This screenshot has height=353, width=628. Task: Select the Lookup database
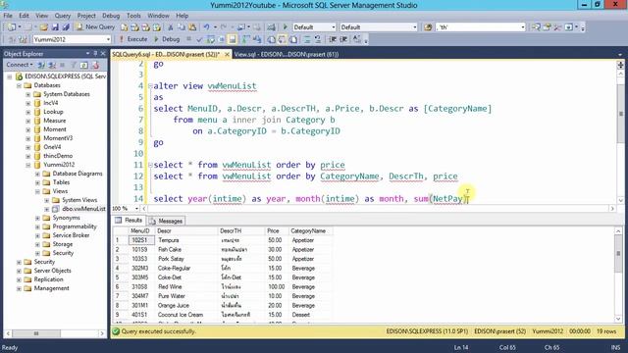click(x=53, y=112)
